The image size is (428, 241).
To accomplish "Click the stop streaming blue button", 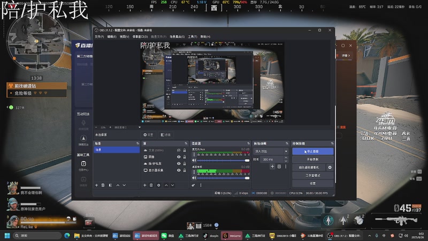I will pos(312,152).
